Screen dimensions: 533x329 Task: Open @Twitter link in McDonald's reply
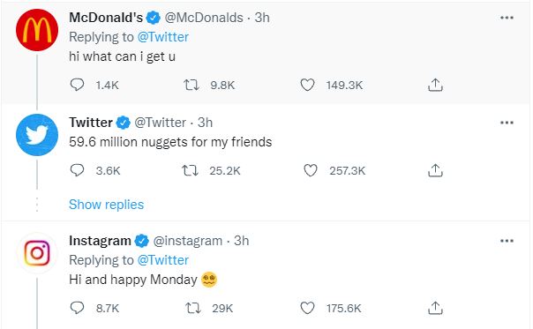pyautogui.click(x=163, y=37)
